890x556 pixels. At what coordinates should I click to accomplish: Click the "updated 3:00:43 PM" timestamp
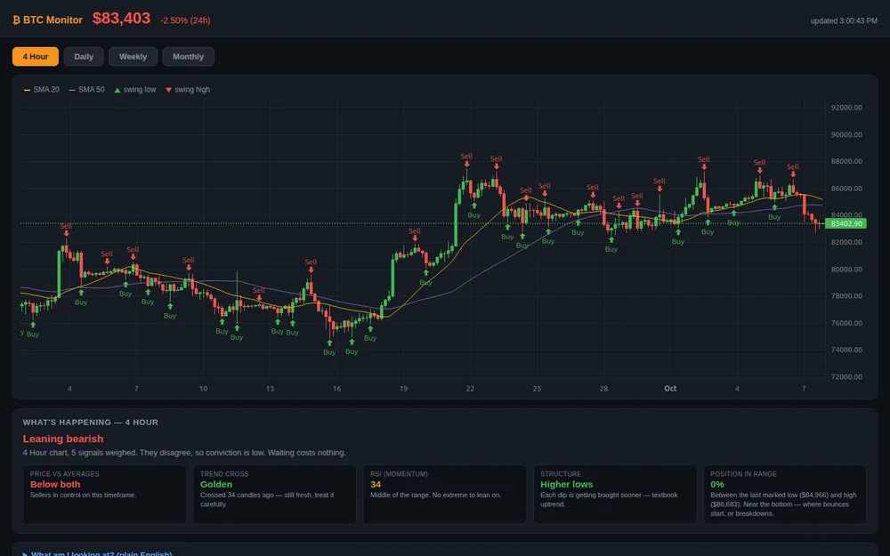coord(844,21)
